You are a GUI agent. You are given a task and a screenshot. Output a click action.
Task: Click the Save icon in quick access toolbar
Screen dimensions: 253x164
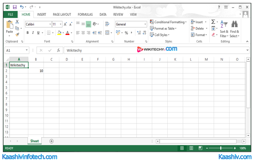pos(15,7)
